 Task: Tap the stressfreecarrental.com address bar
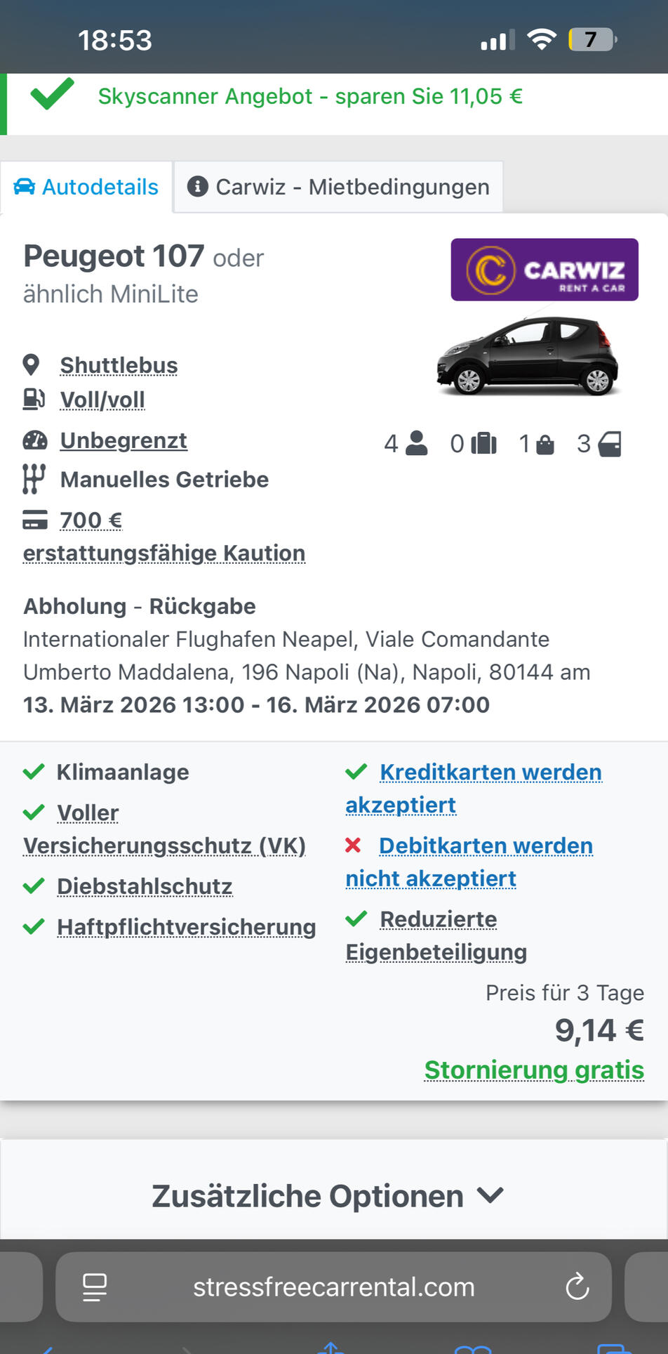(334, 1287)
